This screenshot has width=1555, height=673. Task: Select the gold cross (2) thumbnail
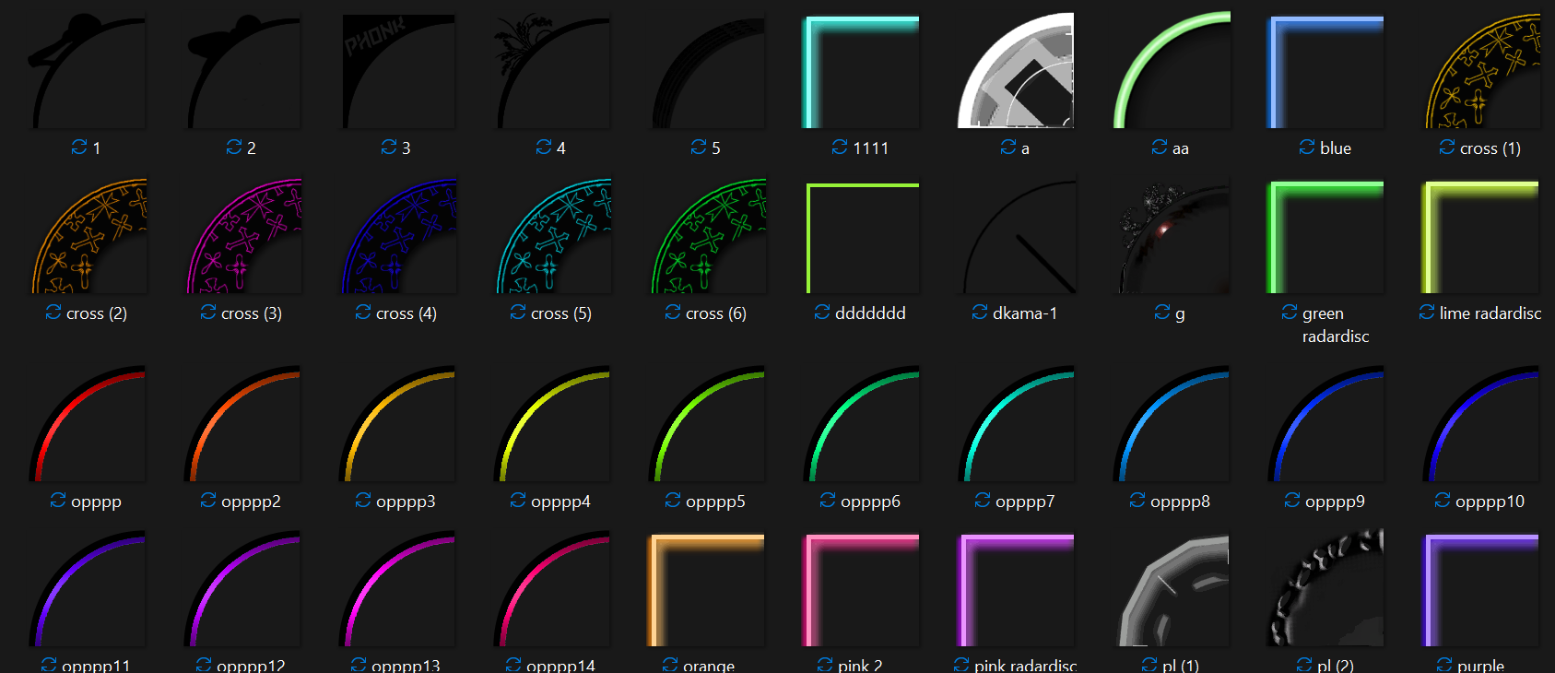pyautogui.click(x=88, y=237)
